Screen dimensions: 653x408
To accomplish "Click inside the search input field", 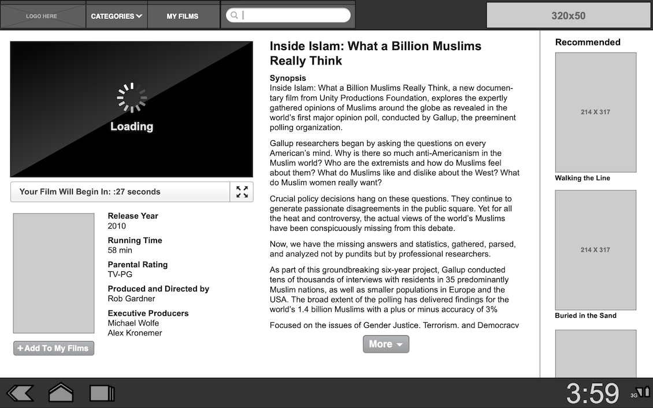I will point(288,16).
